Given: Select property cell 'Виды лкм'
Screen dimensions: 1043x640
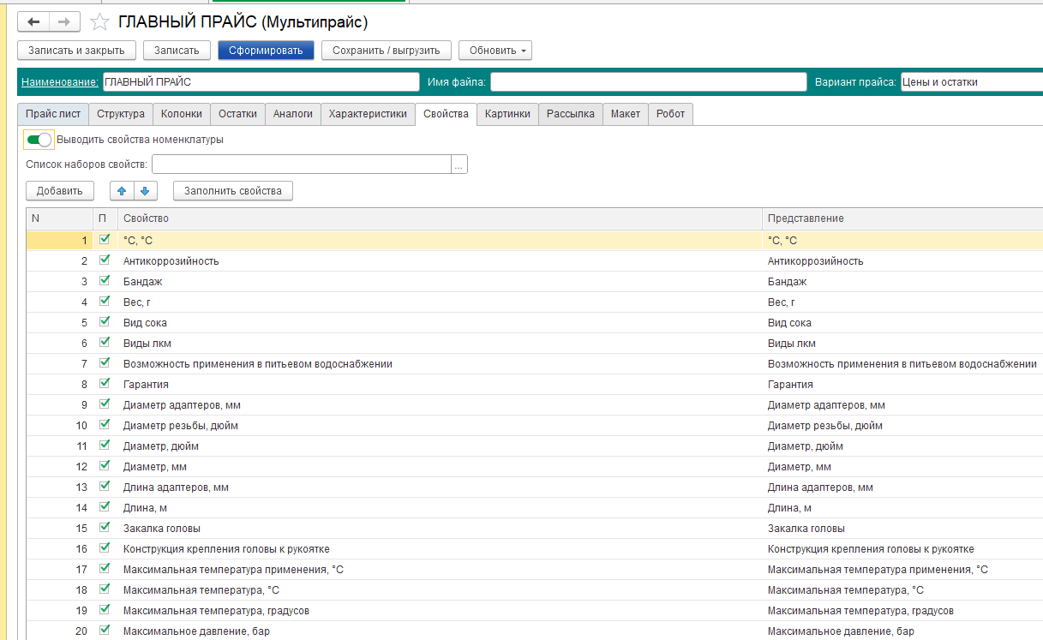Looking at the screenshot, I should (x=440, y=343).
